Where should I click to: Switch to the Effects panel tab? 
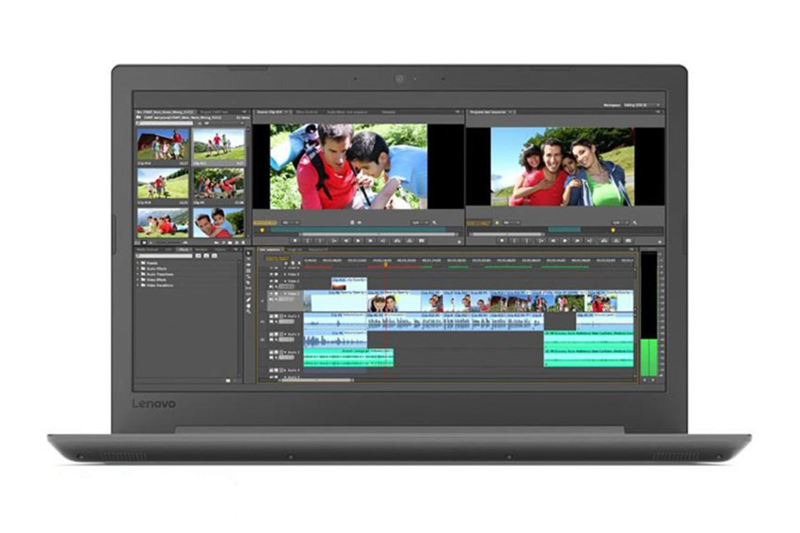(183, 250)
